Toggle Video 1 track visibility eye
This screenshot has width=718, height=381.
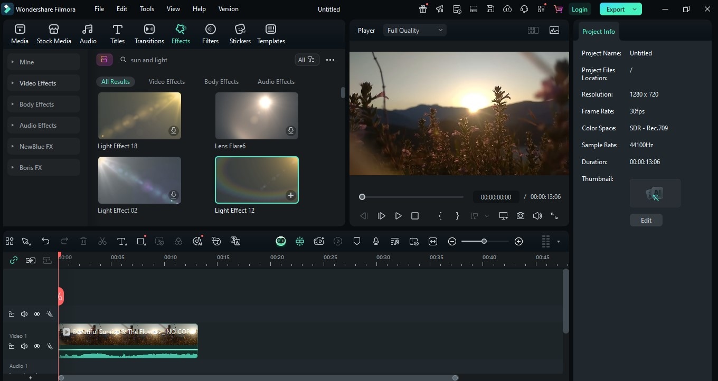click(37, 346)
